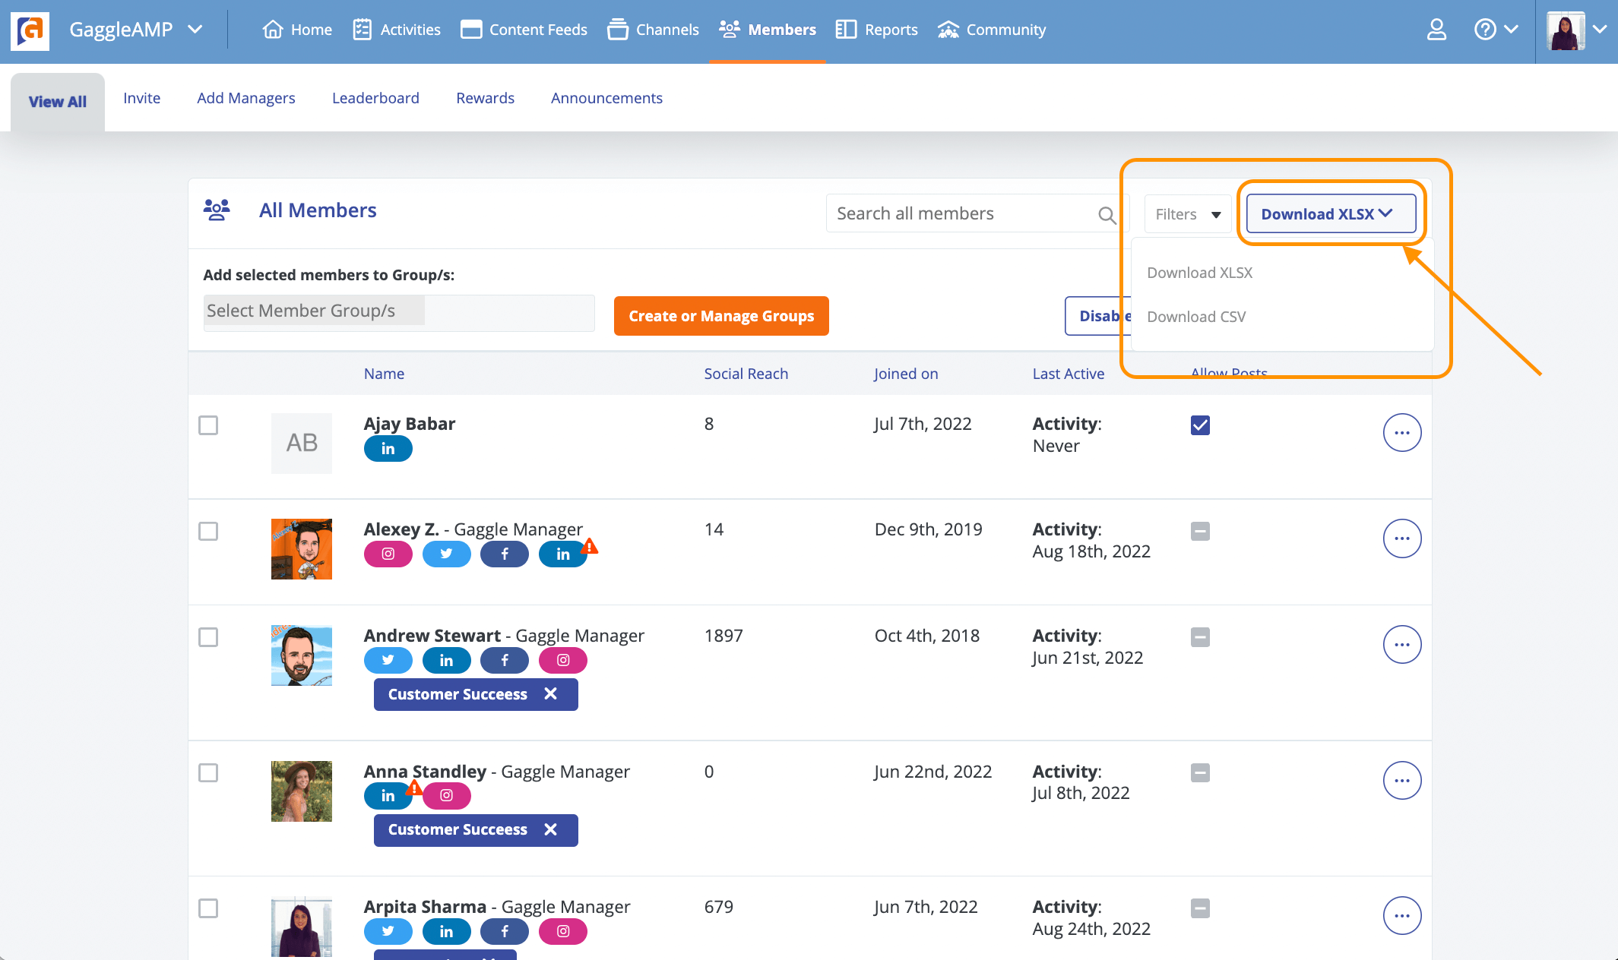Expand the GaggleAMP account switcher chevron
Image resolution: width=1618 pixels, height=960 pixels.
(195, 30)
